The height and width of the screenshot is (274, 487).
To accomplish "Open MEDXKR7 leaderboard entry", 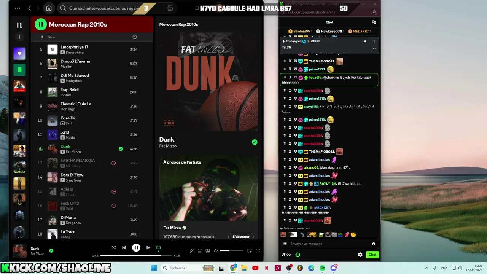I will (359, 31).
